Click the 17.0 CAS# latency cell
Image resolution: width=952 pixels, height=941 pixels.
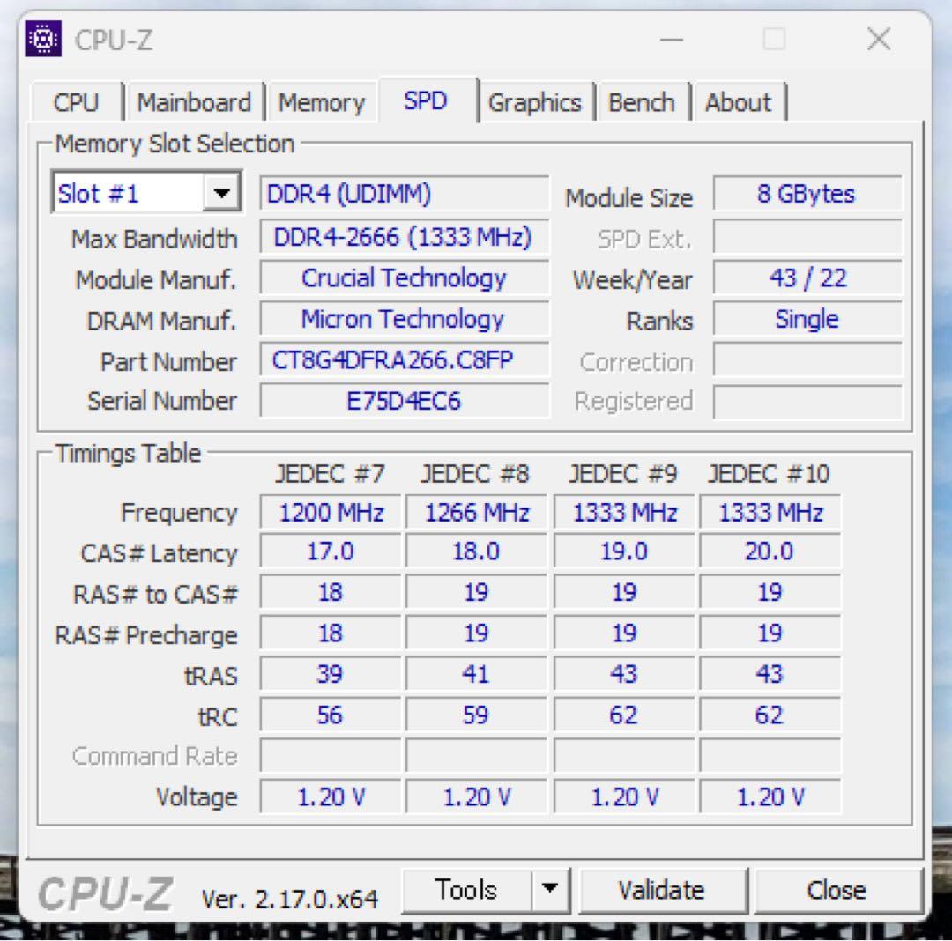(331, 552)
